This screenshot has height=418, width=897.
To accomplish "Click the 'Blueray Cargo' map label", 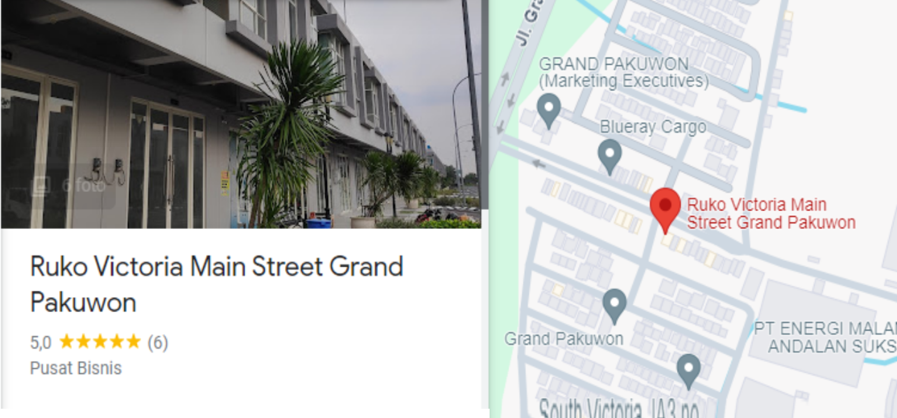I will [x=653, y=127].
